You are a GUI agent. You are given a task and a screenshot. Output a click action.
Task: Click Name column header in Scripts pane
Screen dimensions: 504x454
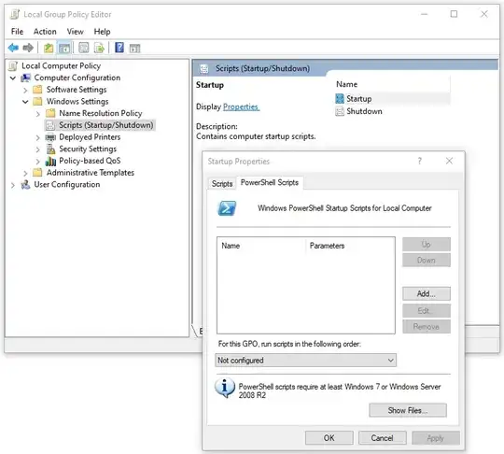point(346,84)
